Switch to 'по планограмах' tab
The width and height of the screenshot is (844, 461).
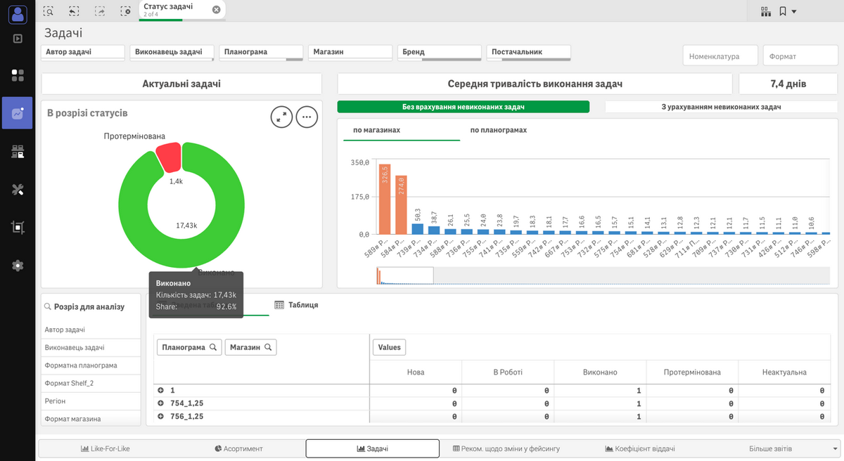point(498,130)
